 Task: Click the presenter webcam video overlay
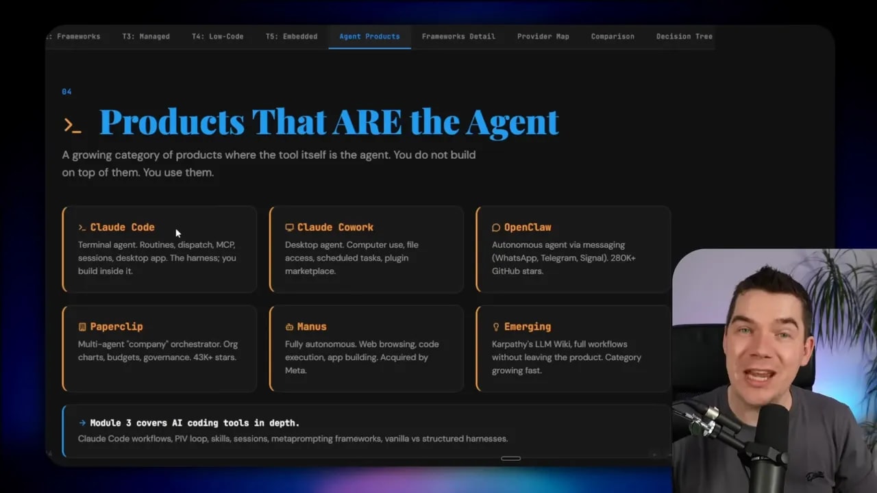point(775,370)
